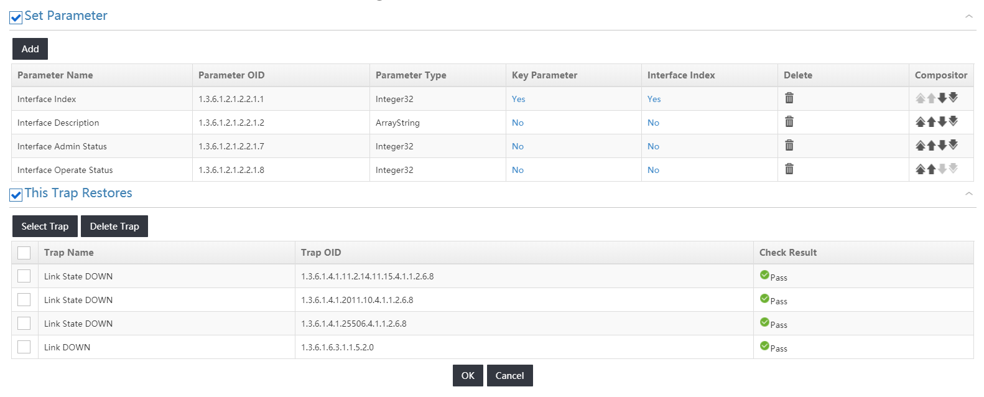Cancel the dialog
Screen dimensions: 984x397
tap(509, 376)
